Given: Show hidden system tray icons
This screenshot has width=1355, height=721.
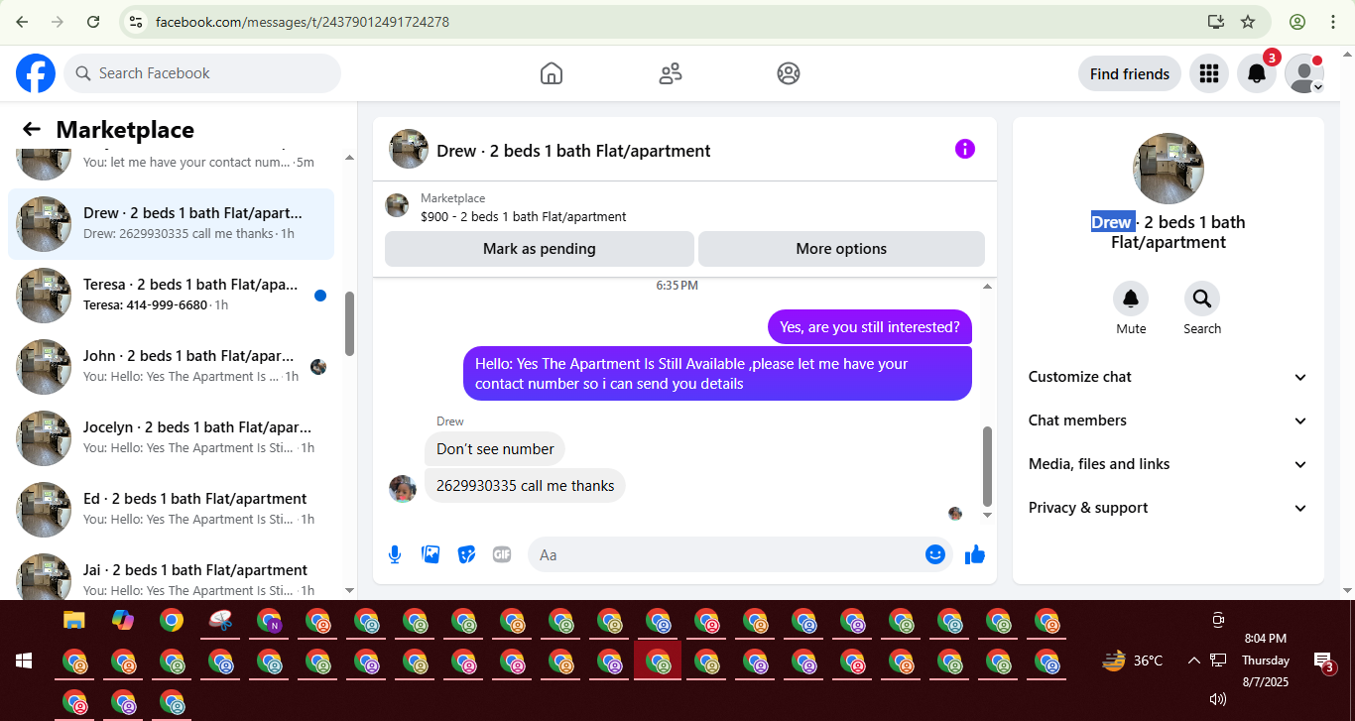Looking at the screenshot, I should 1194,661.
